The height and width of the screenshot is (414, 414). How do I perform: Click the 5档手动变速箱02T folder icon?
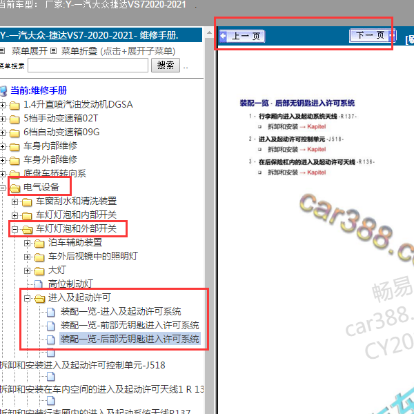tap(14, 119)
